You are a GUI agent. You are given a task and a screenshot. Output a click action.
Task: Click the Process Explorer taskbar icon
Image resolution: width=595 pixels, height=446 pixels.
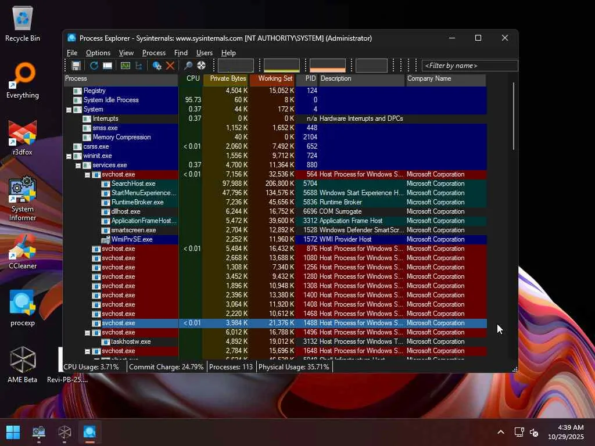tap(90, 432)
